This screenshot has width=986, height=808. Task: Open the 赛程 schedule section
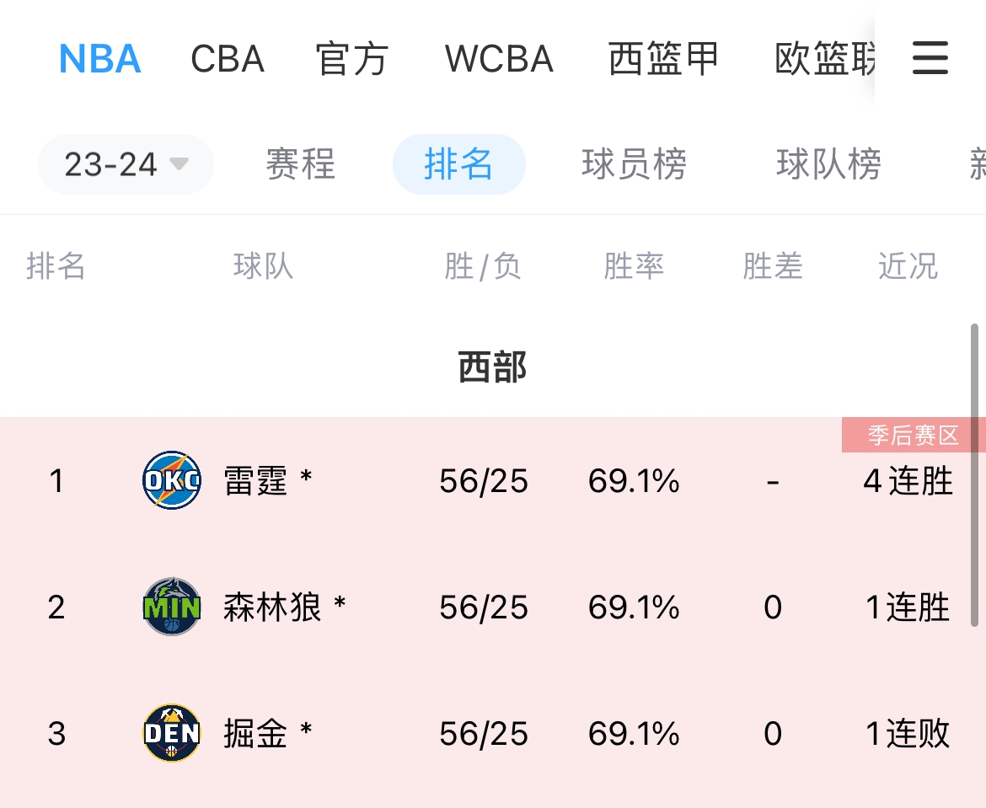(301, 164)
